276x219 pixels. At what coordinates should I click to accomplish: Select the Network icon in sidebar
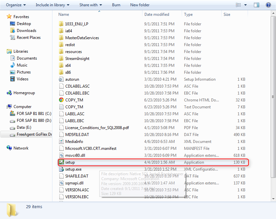click(x=9, y=148)
